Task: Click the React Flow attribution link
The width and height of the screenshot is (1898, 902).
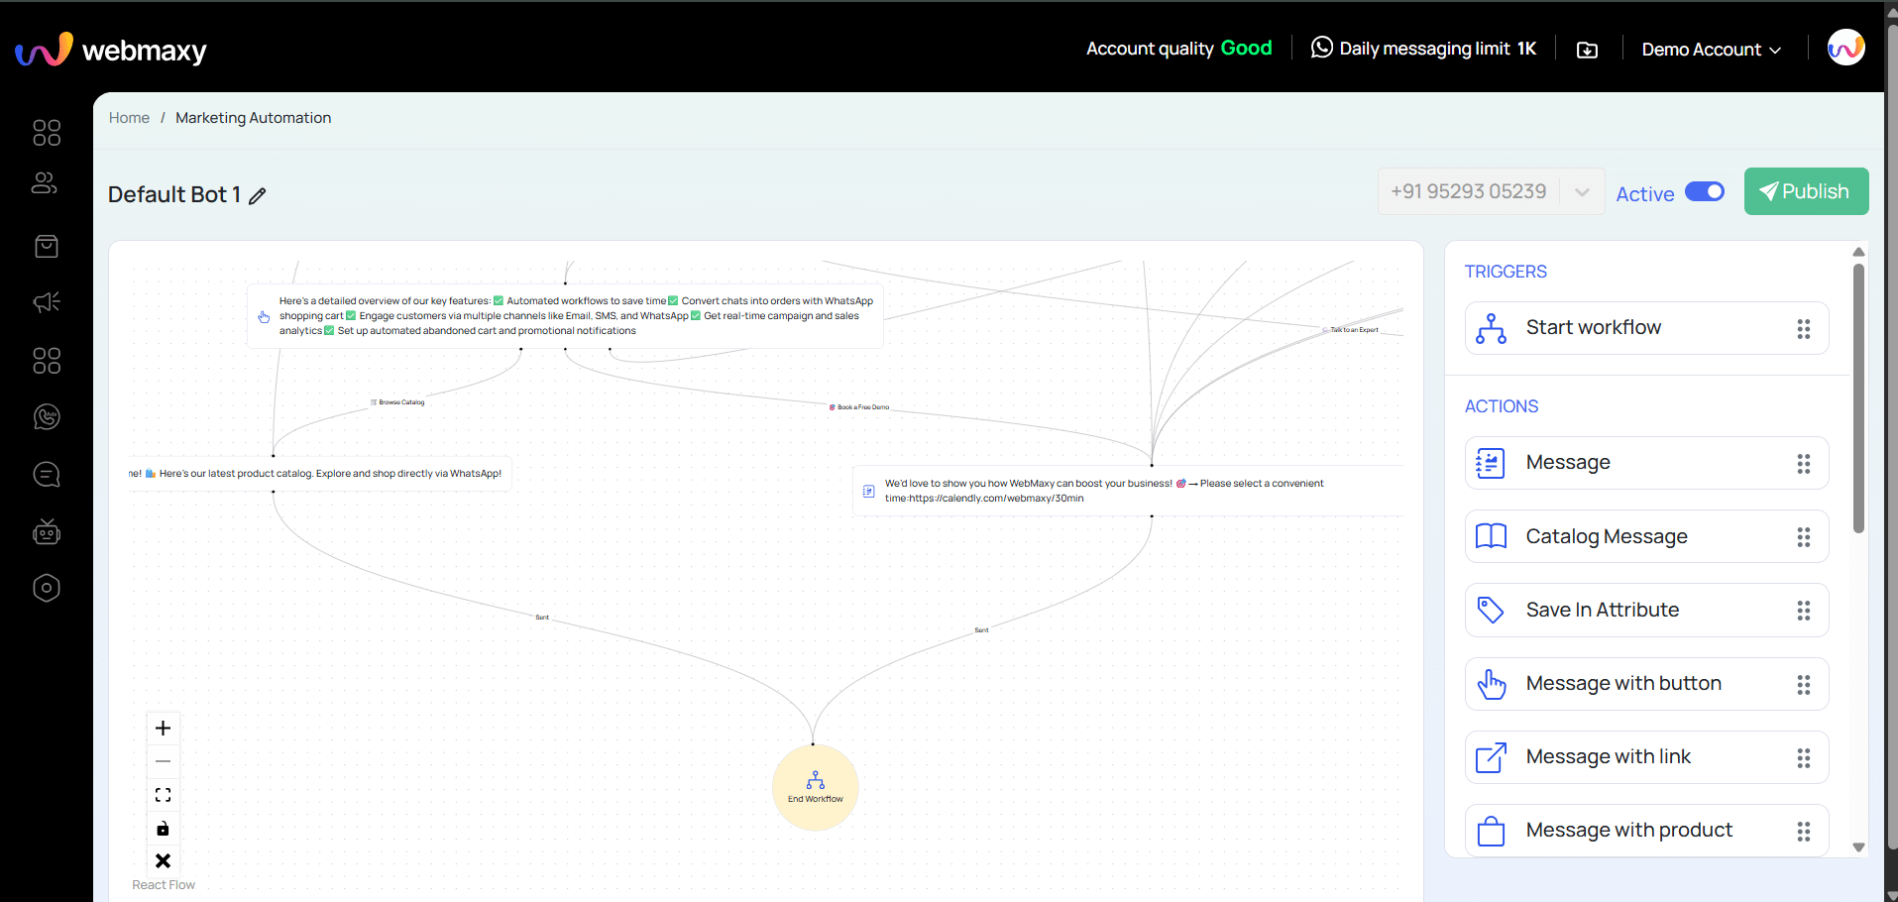Action: 164,885
